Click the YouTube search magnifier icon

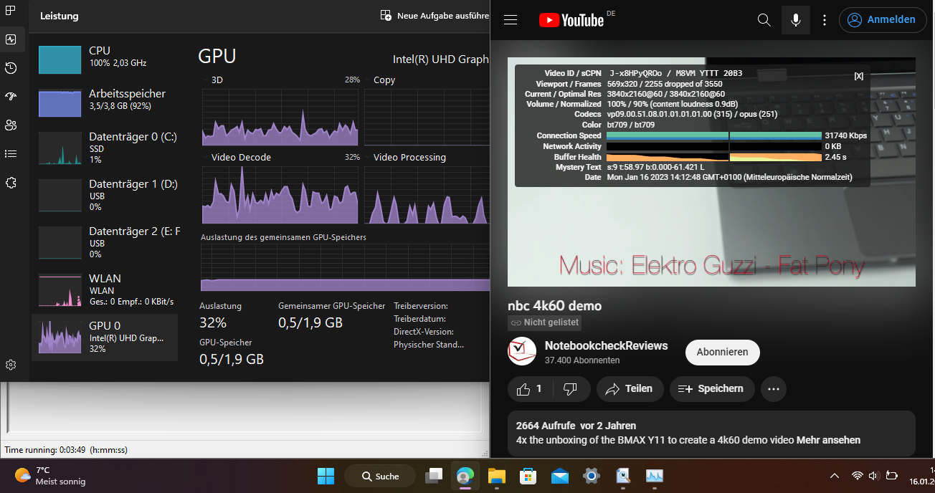[764, 20]
